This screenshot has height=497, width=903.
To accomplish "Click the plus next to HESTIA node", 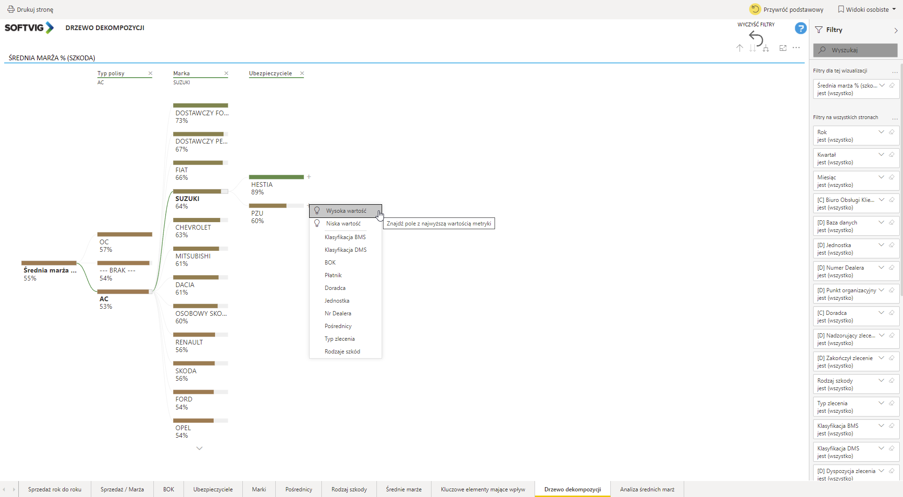I will coord(309,177).
